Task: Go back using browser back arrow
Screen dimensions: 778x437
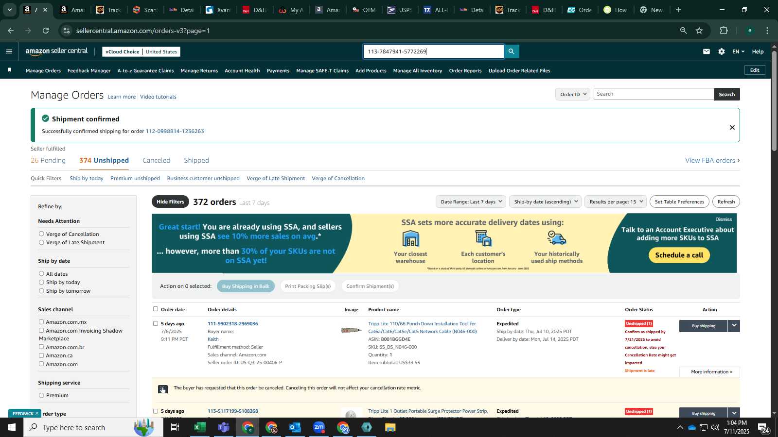Action: (x=11, y=31)
